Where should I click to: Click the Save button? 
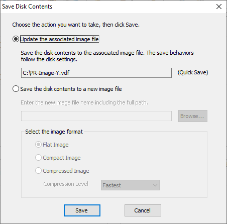pyautogui.click(x=82, y=210)
